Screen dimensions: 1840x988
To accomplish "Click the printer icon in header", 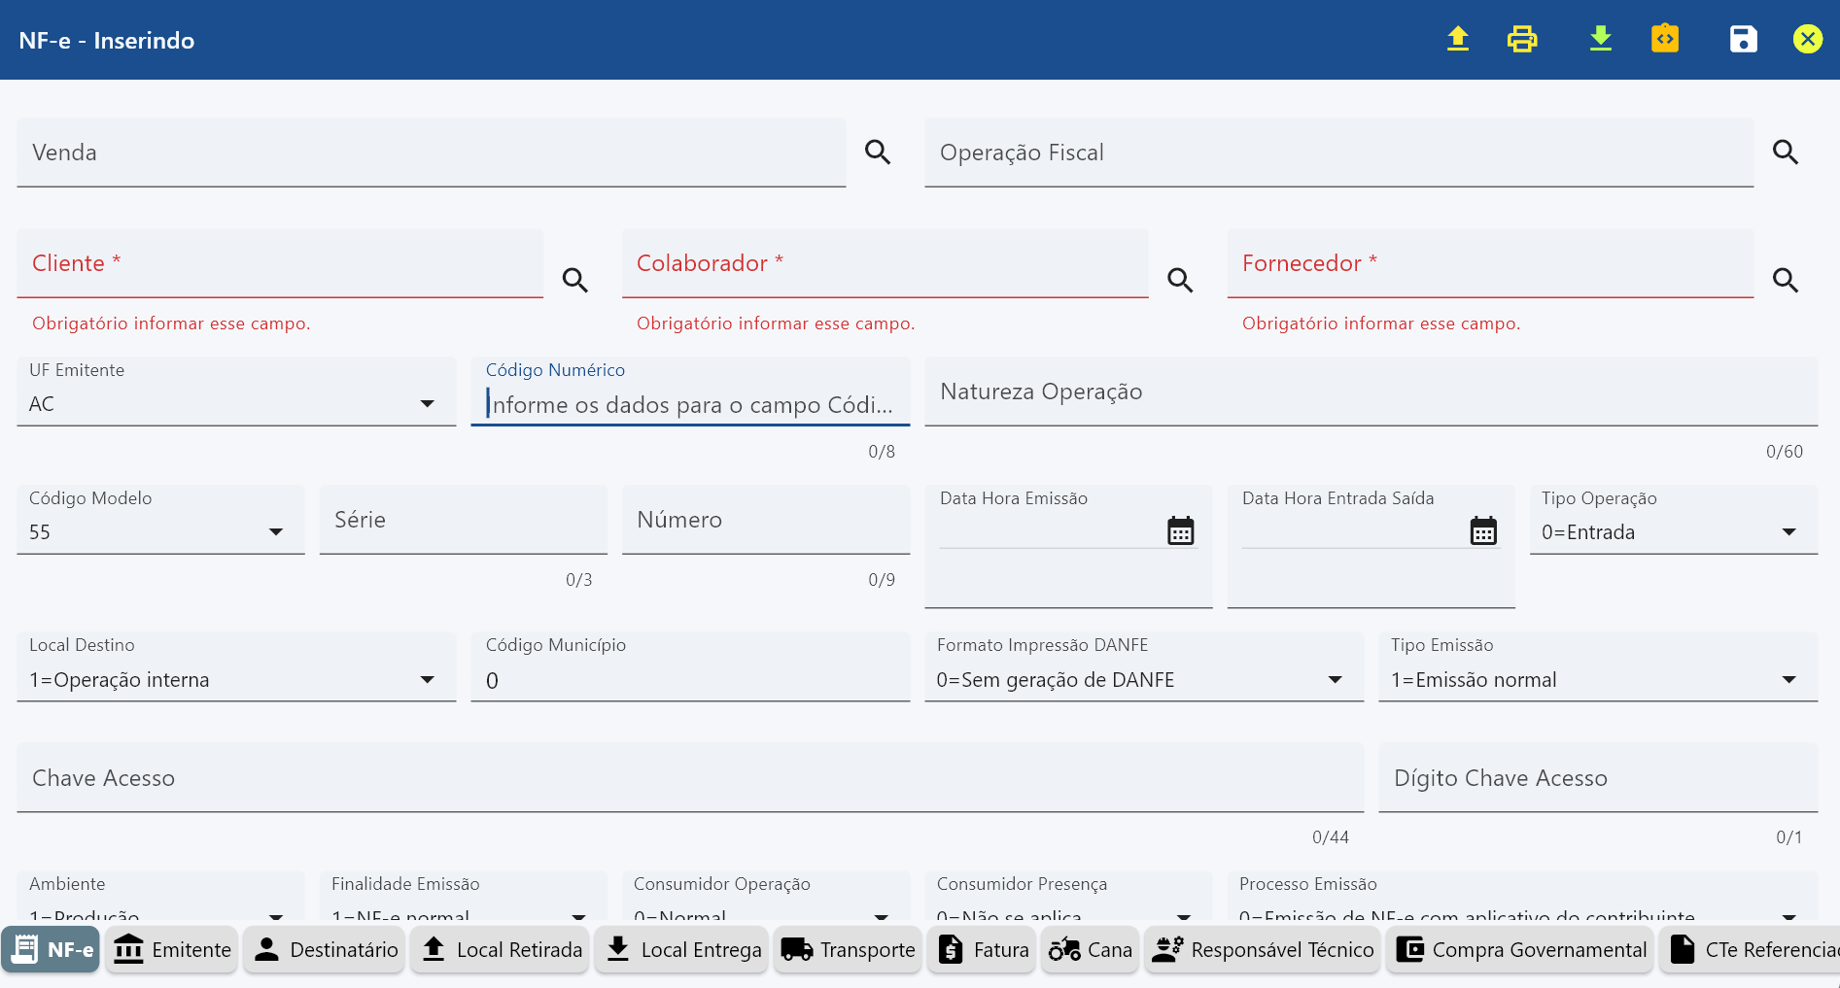I will 1521,39.
